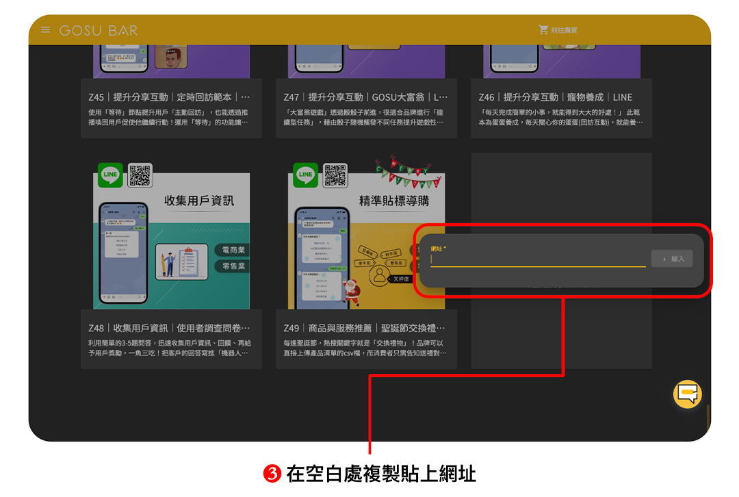The height and width of the screenshot is (497, 739).
Task: Select the 精準貼標導購 template thumbnail
Action: coord(366,241)
